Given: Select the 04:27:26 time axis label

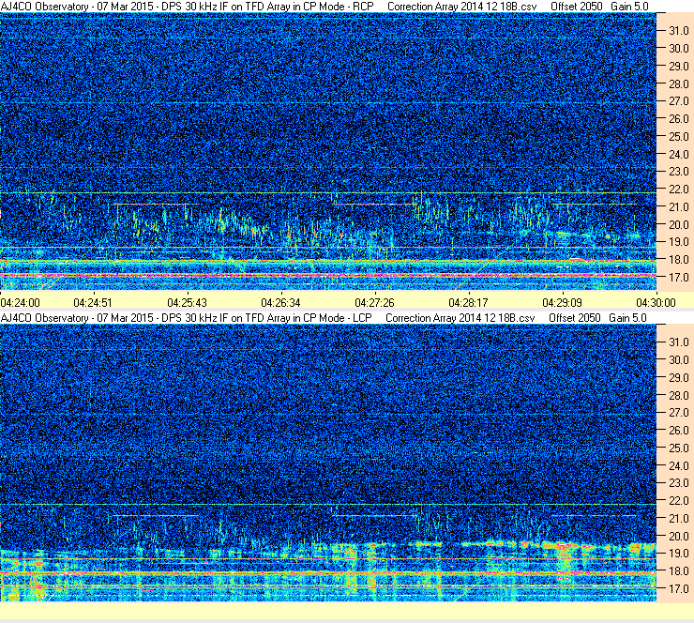Looking at the screenshot, I should point(374,303).
